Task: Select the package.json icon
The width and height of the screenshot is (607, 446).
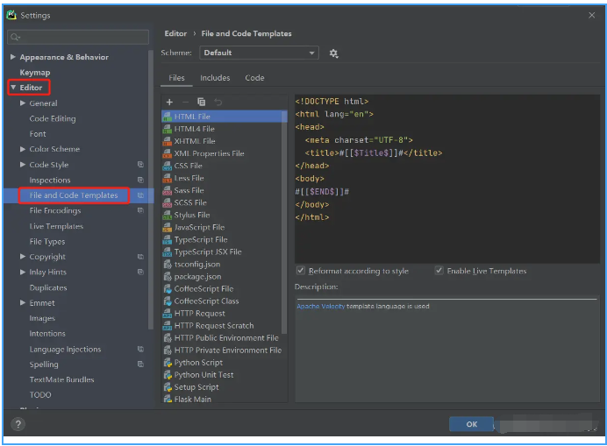Action: tap(168, 277)
